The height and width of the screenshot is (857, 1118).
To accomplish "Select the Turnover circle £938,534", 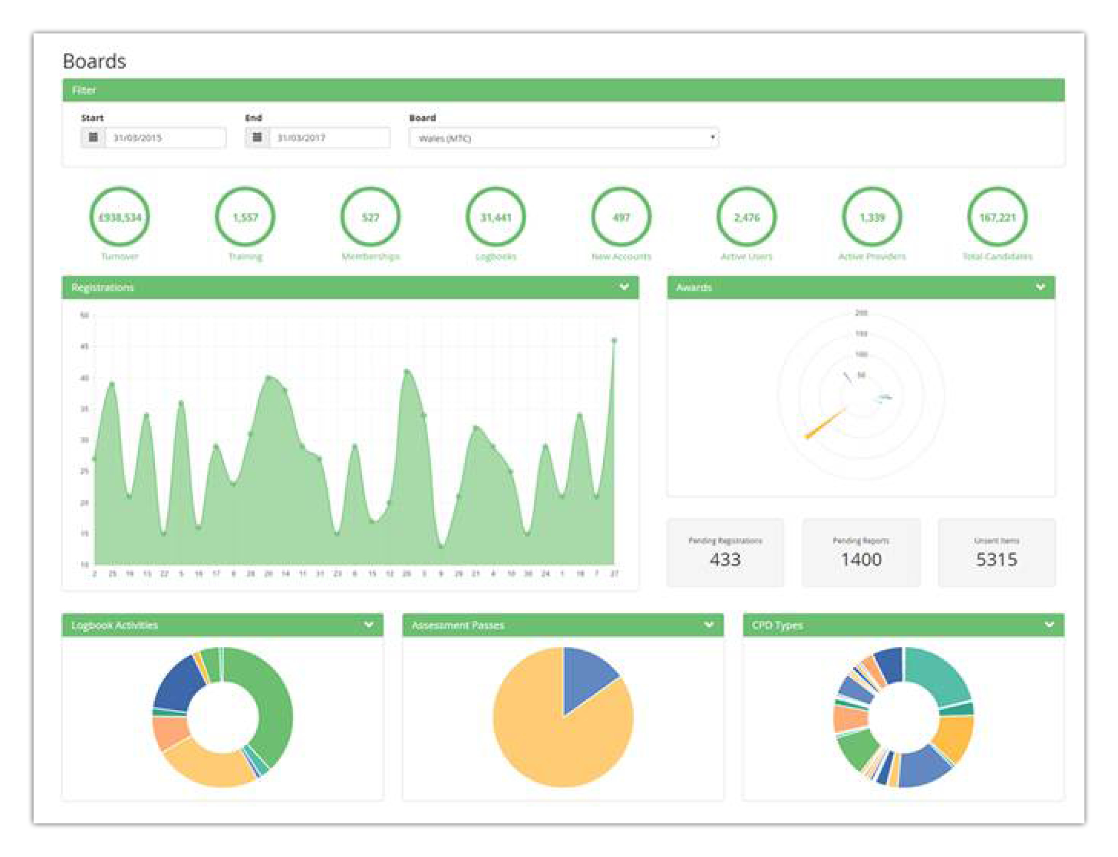I will (x=119, y=217).
